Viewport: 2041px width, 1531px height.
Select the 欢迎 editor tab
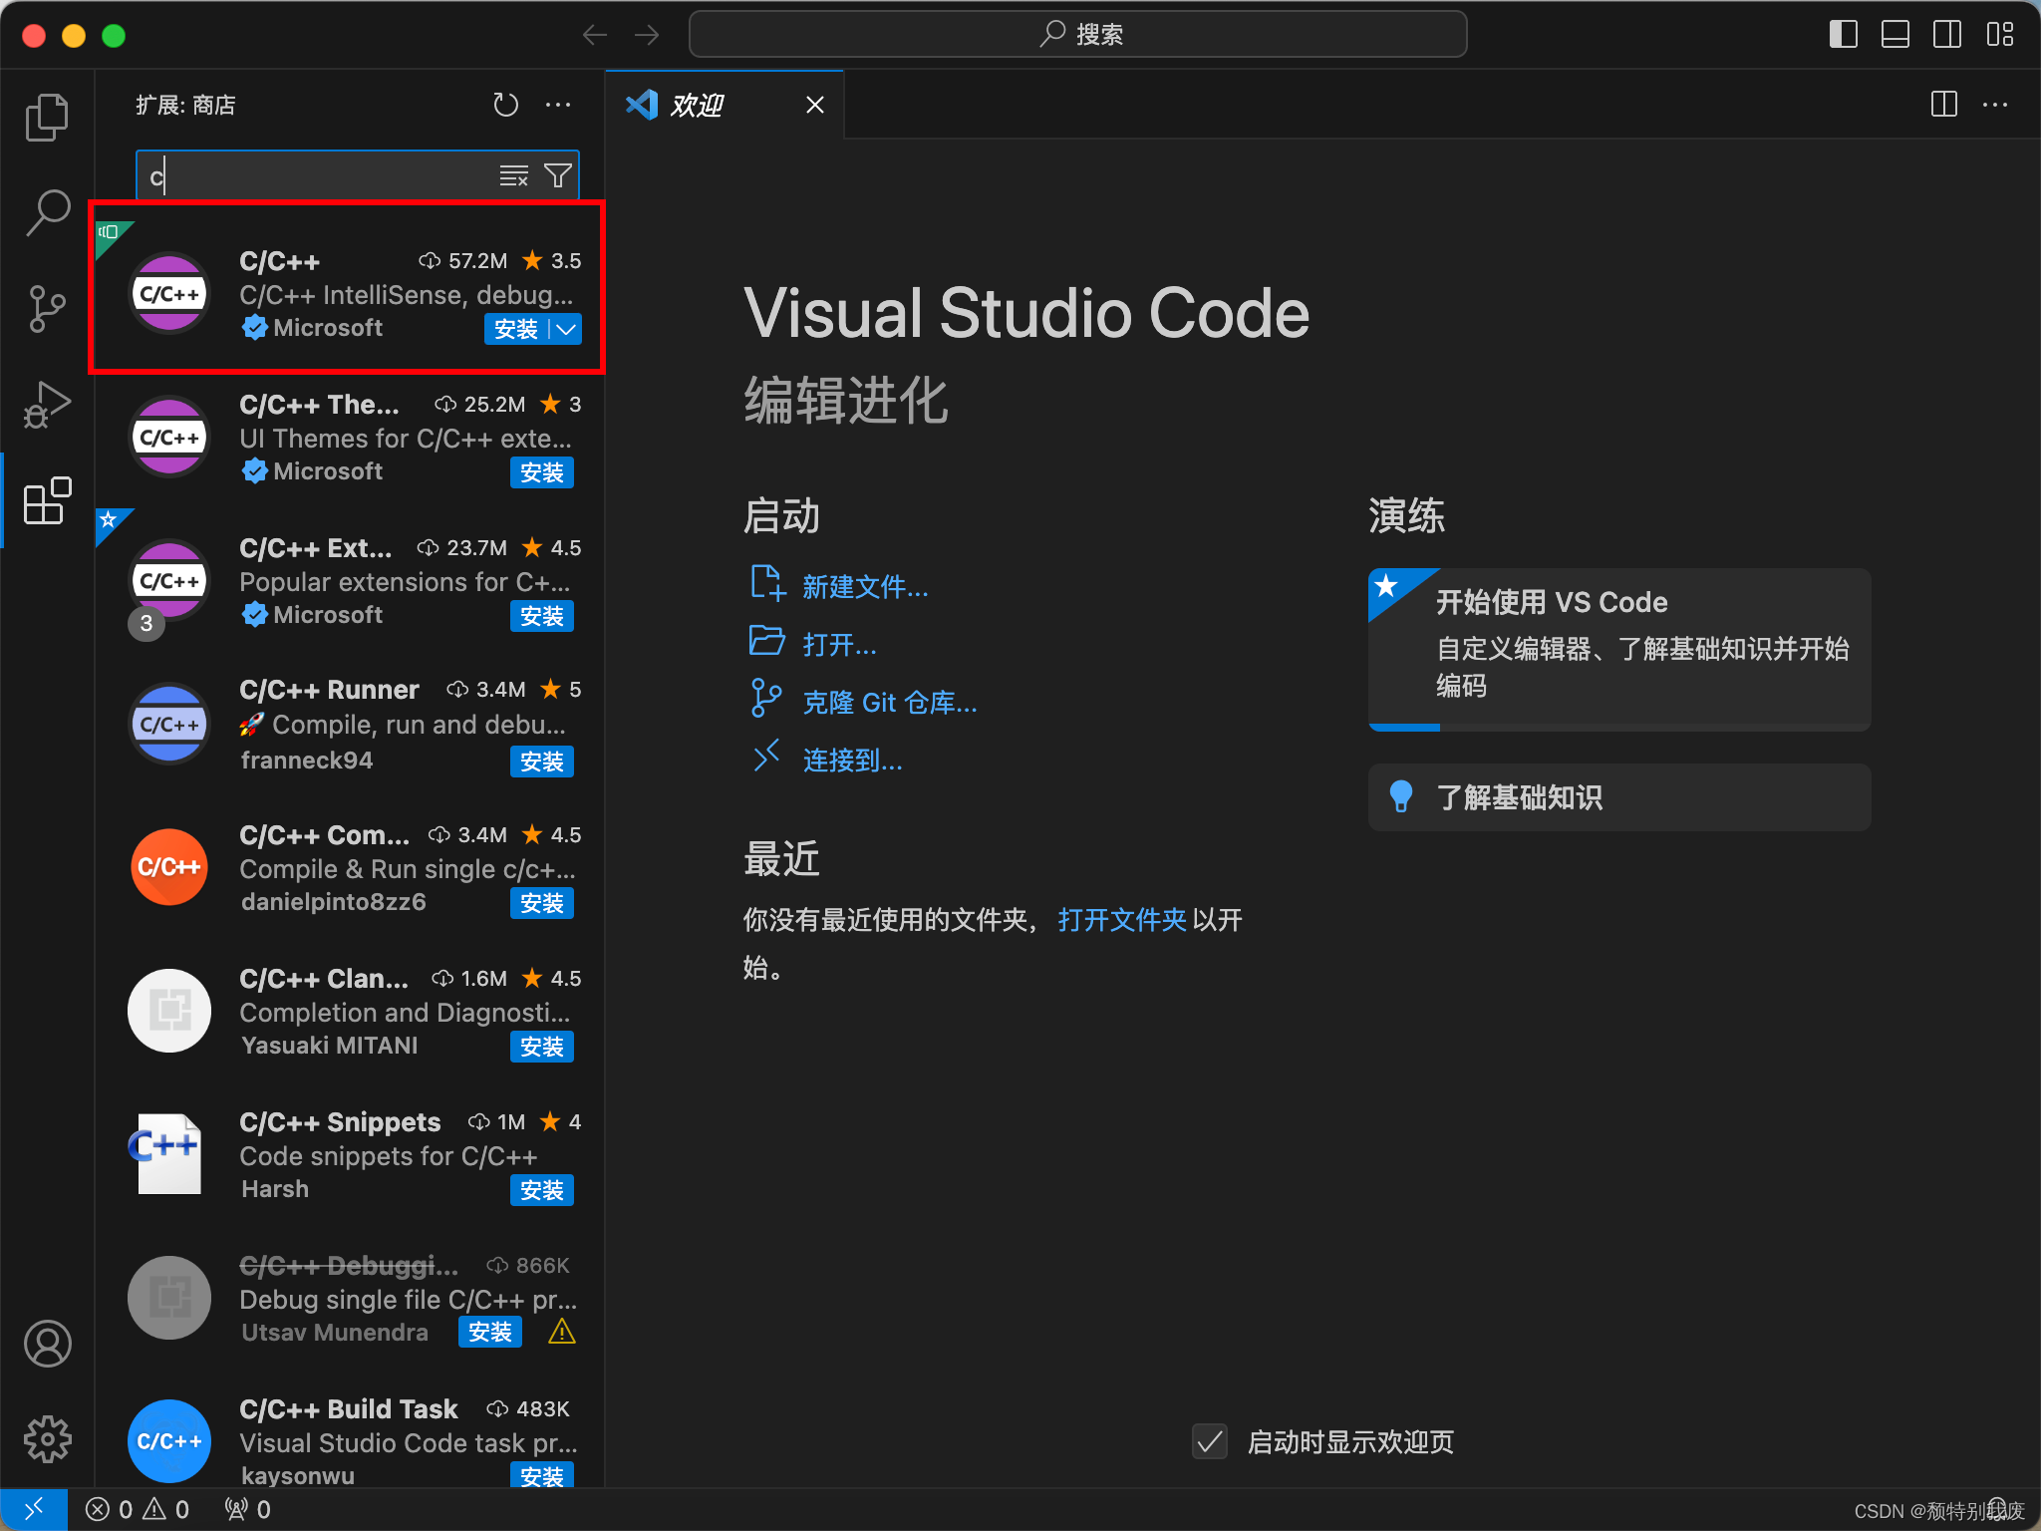725,105
